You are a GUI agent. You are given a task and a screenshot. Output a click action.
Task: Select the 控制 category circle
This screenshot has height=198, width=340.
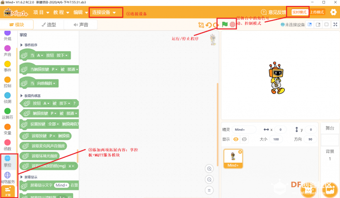[x=7, y=79]
